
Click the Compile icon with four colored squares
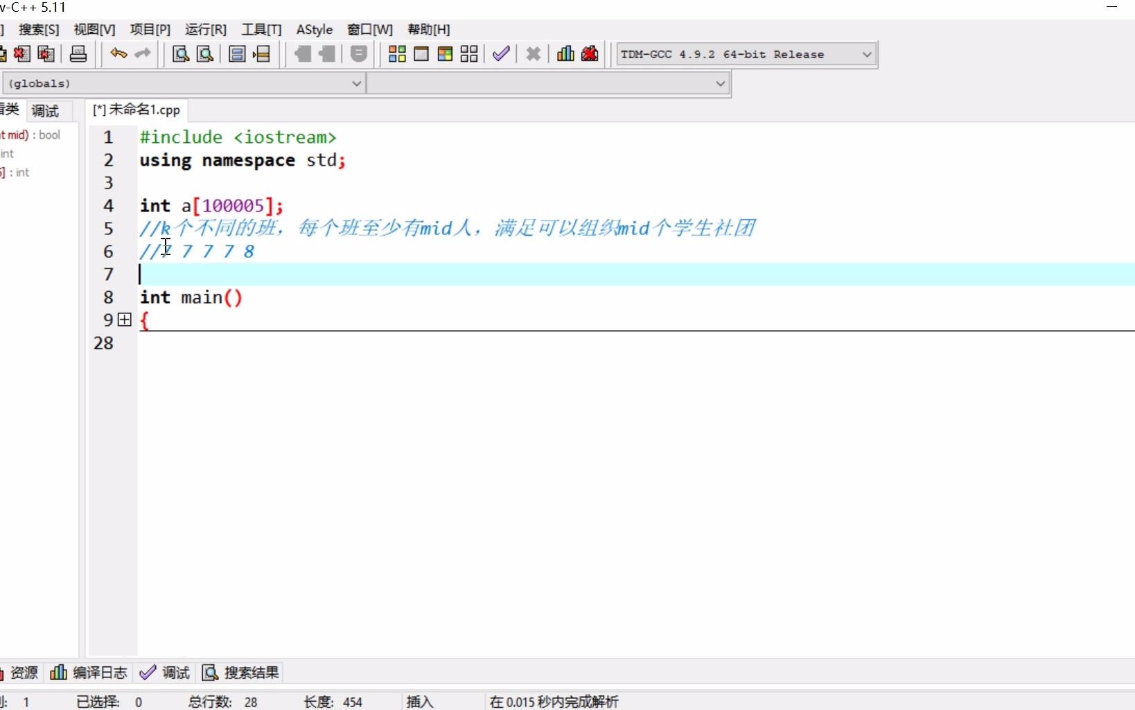tap(397, 54)
